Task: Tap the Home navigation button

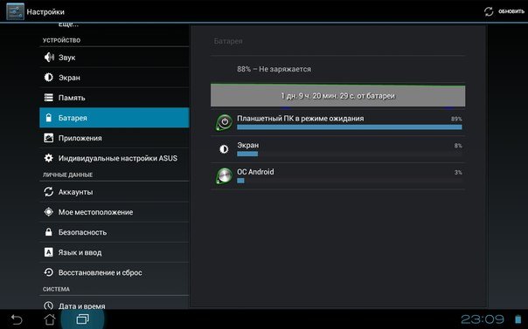Action: 50,319
